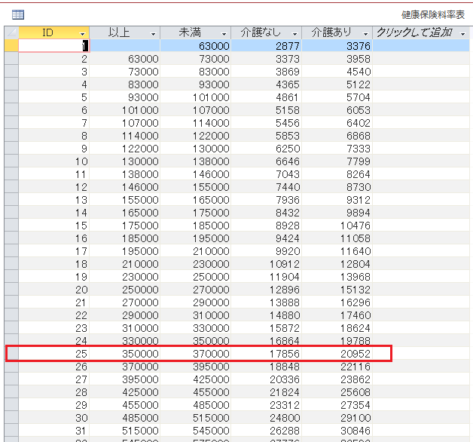Open the 以上 column dropdown arrow
The width and height of the screenshot is (473, 442).
(x=153, y=33)
